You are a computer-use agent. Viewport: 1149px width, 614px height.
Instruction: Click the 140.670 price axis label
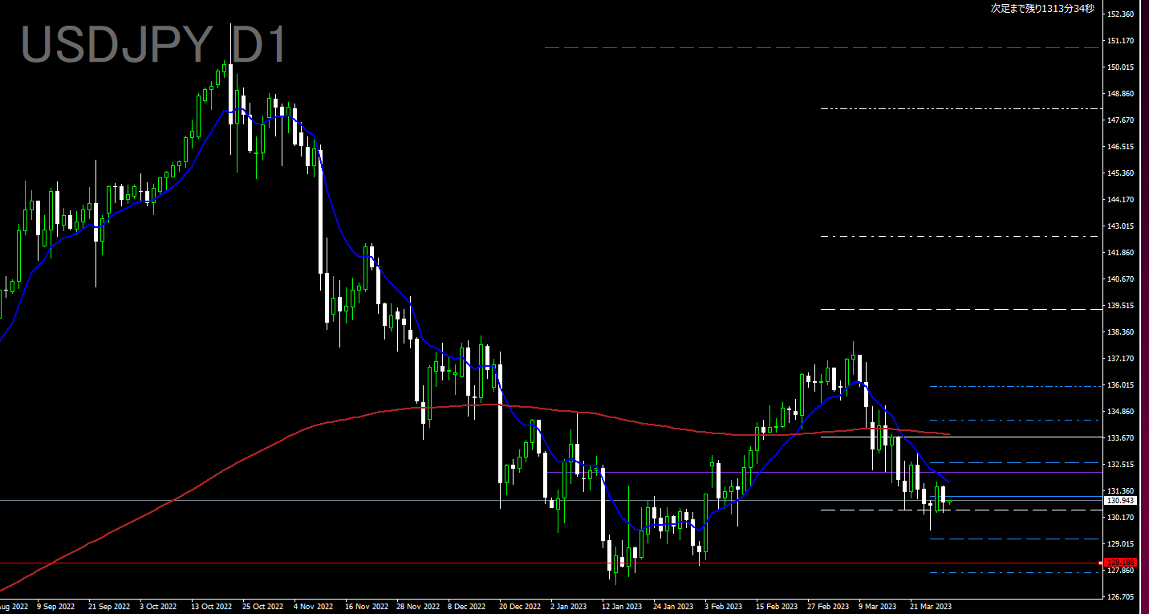[x=1120, y=279]
